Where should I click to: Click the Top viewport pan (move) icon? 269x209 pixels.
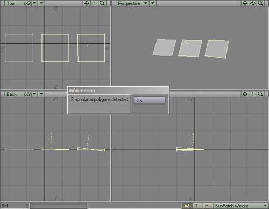click(x=87, y=3)
